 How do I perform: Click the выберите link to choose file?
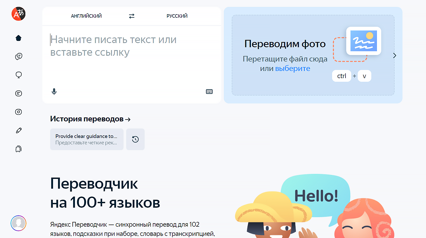(293, 69)
